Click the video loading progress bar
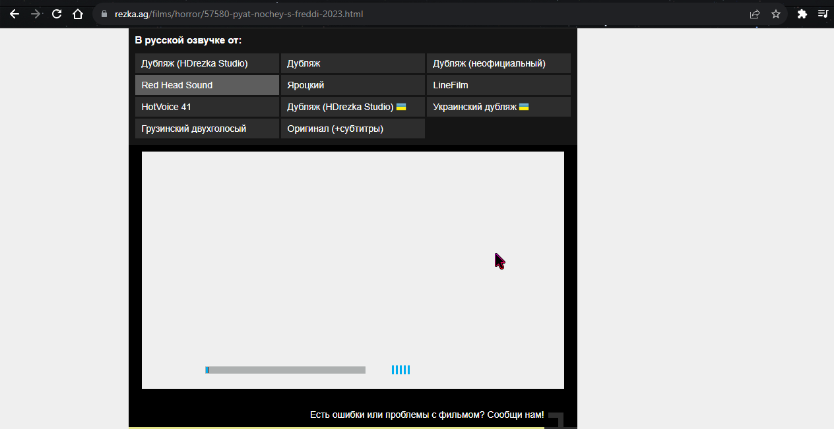The width and height of the screenshot is (834, 429). pos(285,370)
